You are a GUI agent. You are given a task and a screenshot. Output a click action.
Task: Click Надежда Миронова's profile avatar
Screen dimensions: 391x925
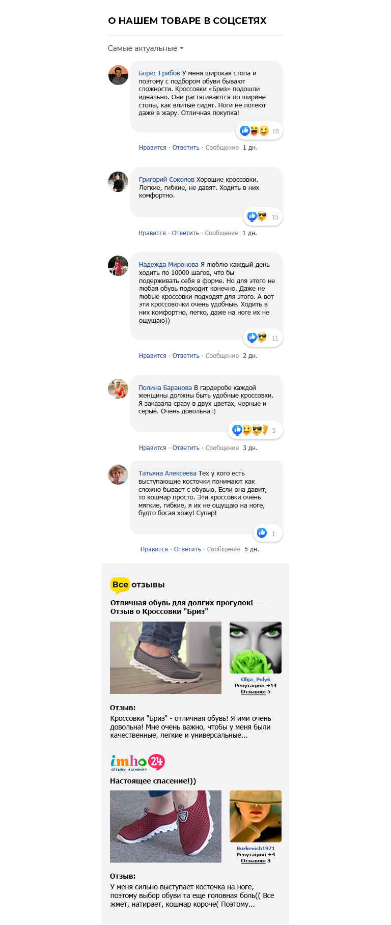[118, 266]
